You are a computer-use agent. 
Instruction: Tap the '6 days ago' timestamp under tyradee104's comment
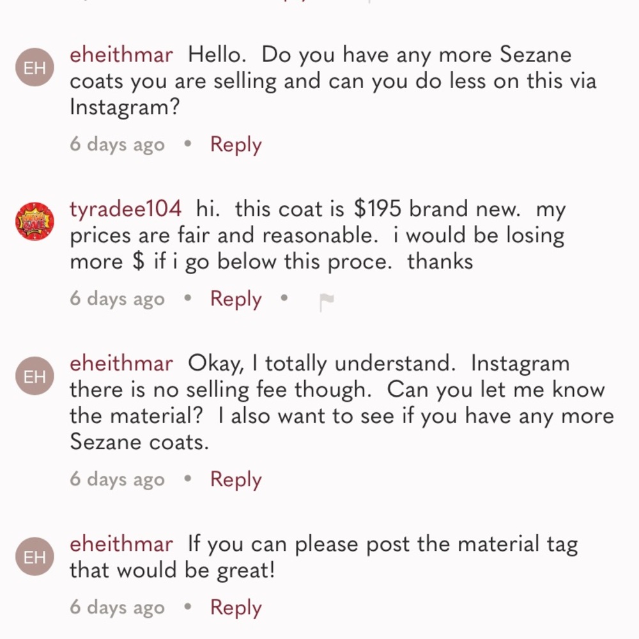(x=117, y=299)
